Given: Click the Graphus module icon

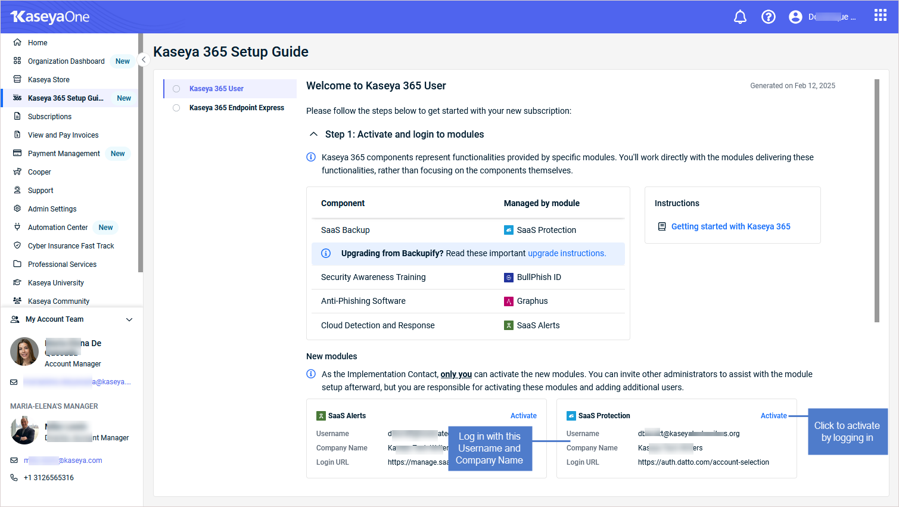Looking at the screenshot, I should tap(509, 301).
